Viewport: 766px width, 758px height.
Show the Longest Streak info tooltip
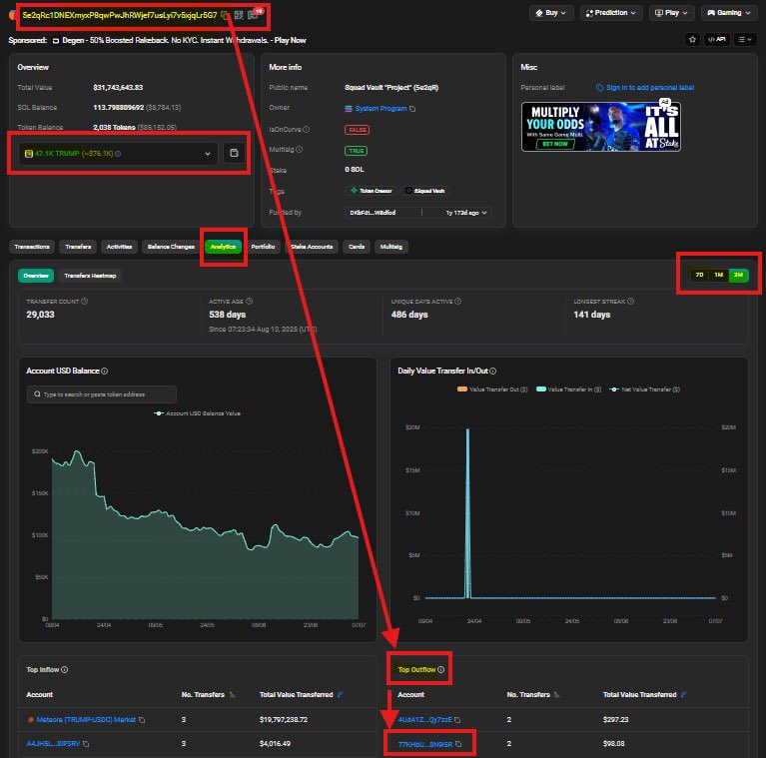pos(631,302)
